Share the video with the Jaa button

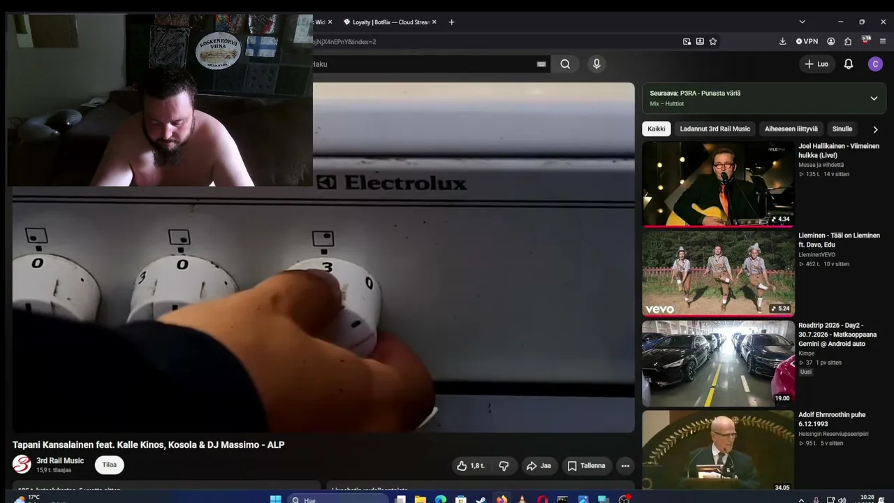538,466
